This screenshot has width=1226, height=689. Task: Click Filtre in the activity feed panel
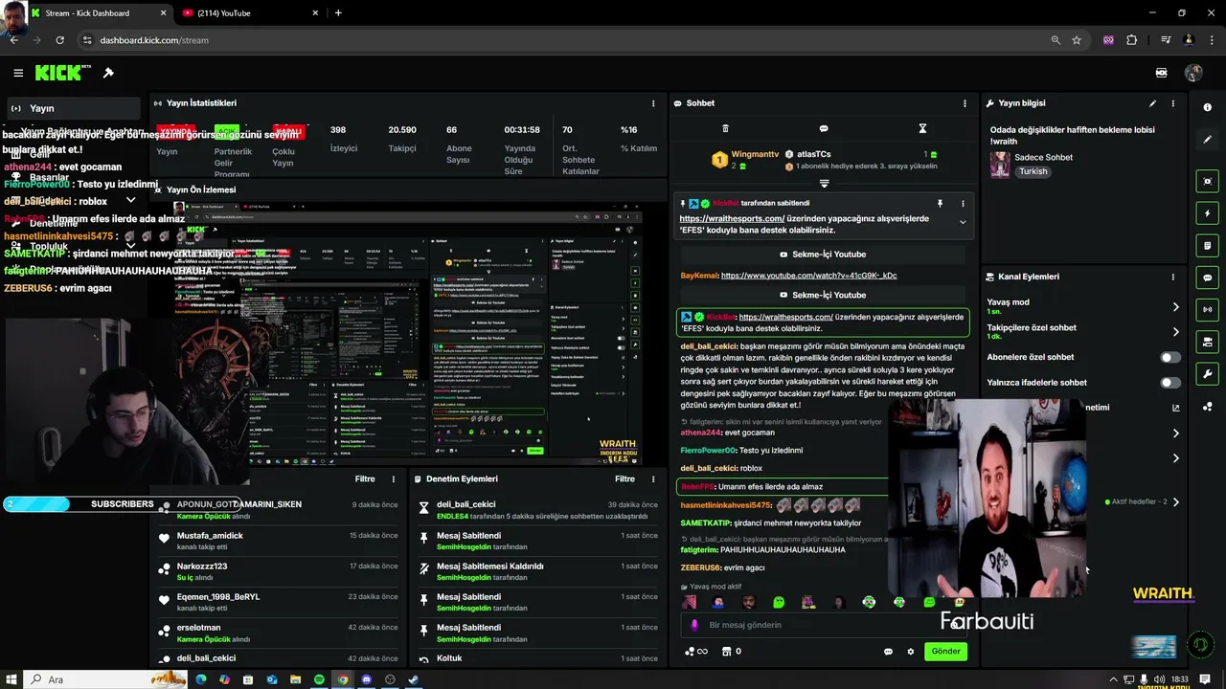[x=365, y=478]
